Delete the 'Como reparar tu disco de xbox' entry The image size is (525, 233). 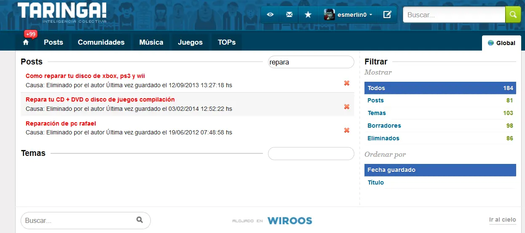click(x=347, y=83)
